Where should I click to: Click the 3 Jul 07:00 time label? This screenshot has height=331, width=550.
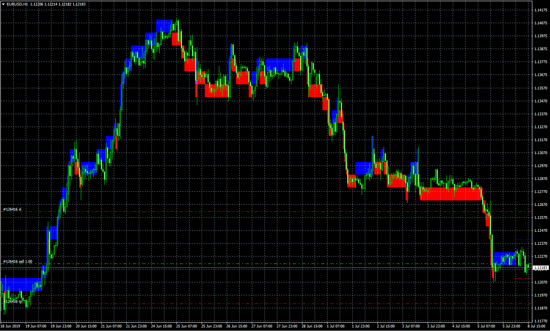(411, 326)
